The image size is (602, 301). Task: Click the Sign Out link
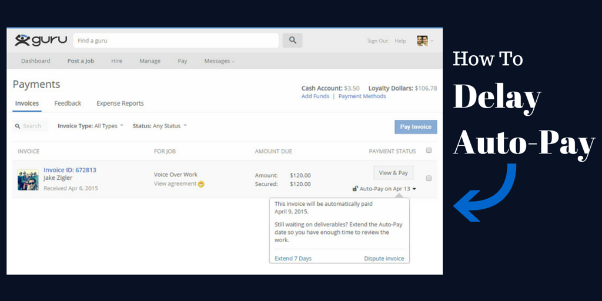pos(377,41)
